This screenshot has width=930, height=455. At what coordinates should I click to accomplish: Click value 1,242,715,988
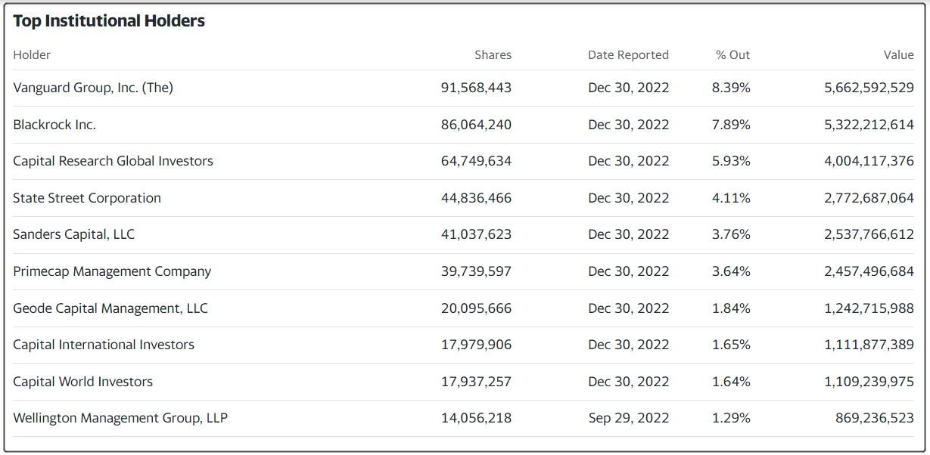(869, 308)
